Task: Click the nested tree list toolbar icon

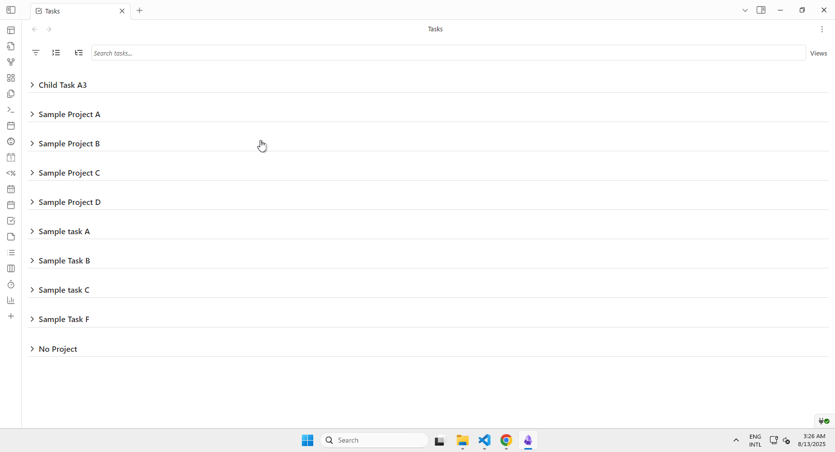Action: point(79,53)
